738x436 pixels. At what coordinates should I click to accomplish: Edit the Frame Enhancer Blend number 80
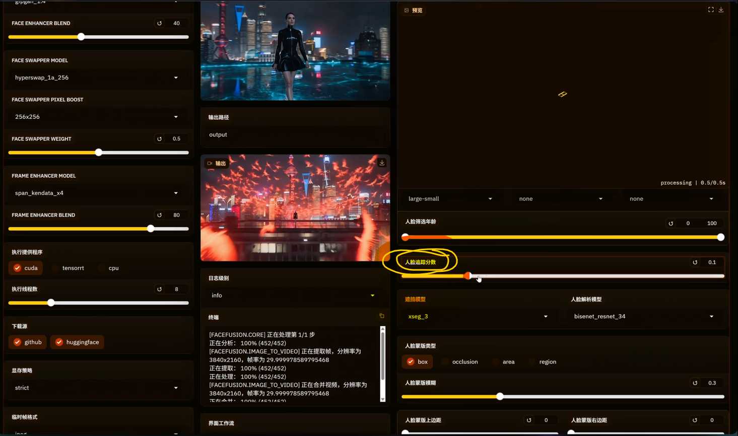176,215
